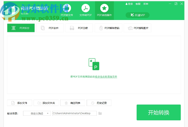Select the PDF其他操作 star icon
Viewport: 188px width, 127px height.
click(x=104, y=8)
